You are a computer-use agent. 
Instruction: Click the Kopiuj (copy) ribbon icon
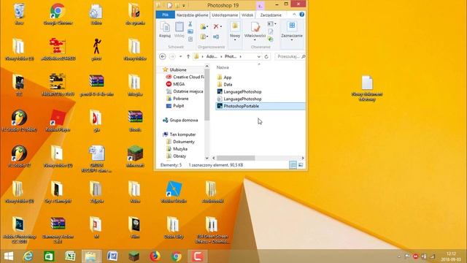165,28
